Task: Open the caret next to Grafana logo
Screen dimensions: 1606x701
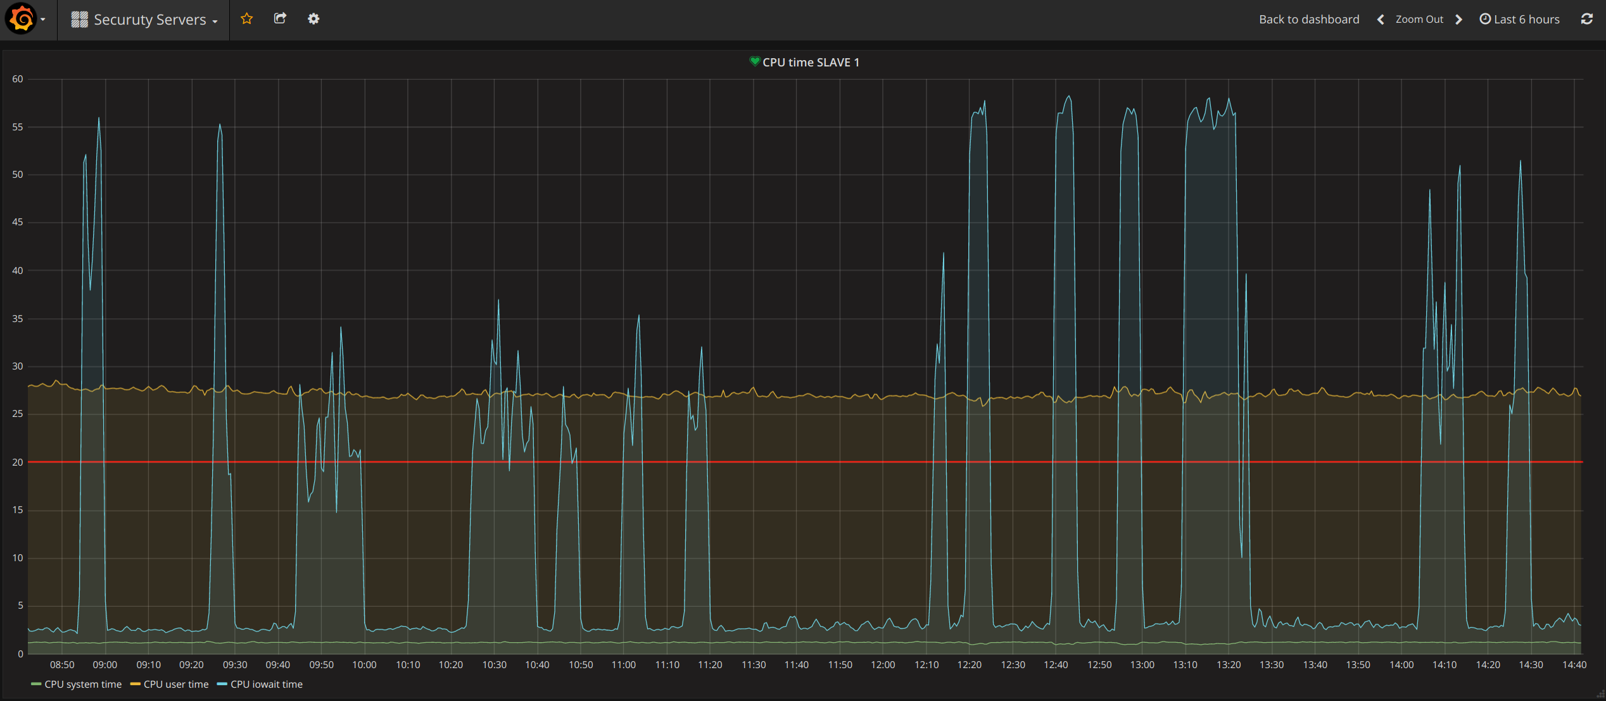Action: point(43,20)
